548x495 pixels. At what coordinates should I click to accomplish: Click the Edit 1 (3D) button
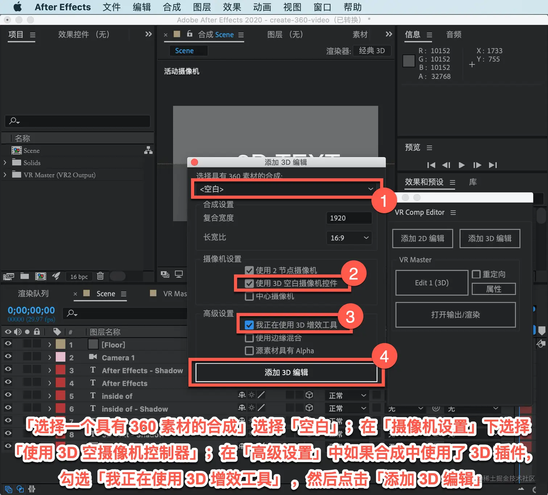point(432,283)
